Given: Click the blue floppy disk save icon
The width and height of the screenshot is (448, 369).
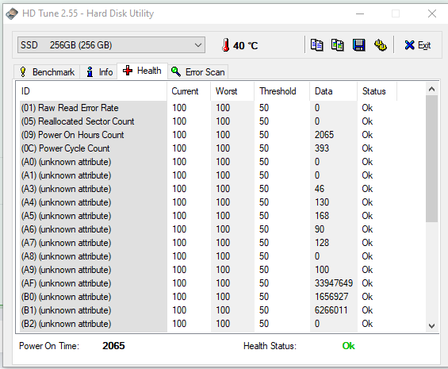Looking at the screenshot, I should pyautogui.click(x=358, y=45).
